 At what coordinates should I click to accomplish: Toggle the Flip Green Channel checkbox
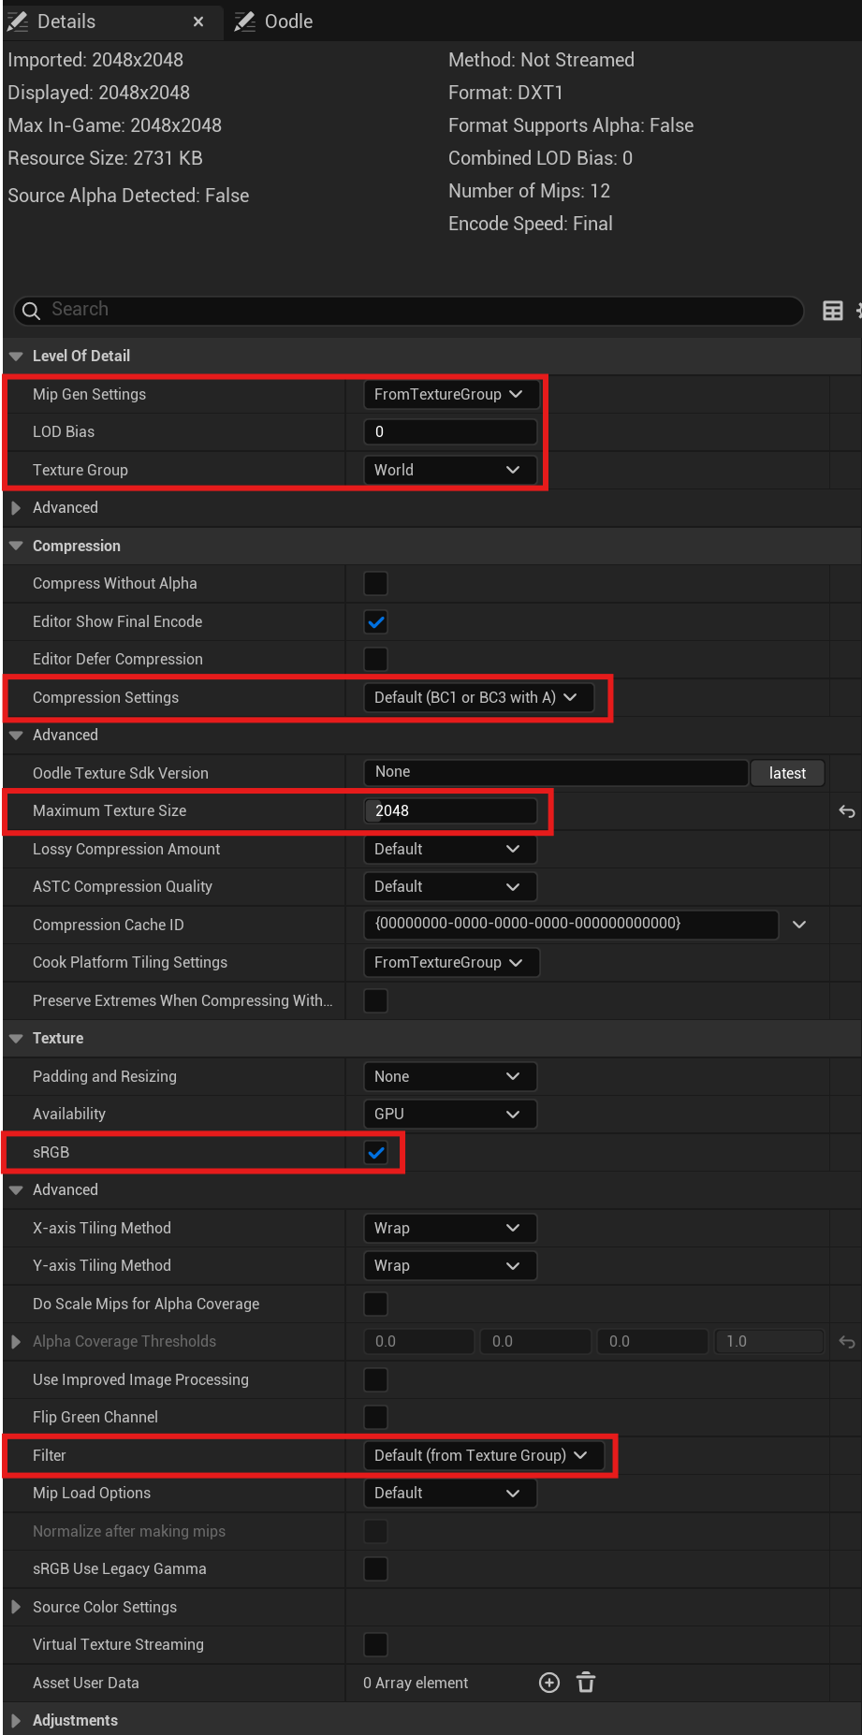375,1417
